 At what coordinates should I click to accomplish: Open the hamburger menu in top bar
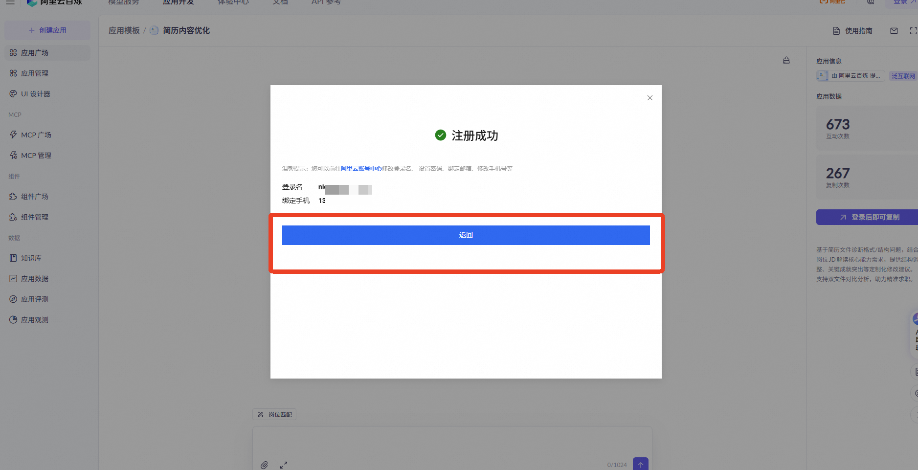coord(10,2)
